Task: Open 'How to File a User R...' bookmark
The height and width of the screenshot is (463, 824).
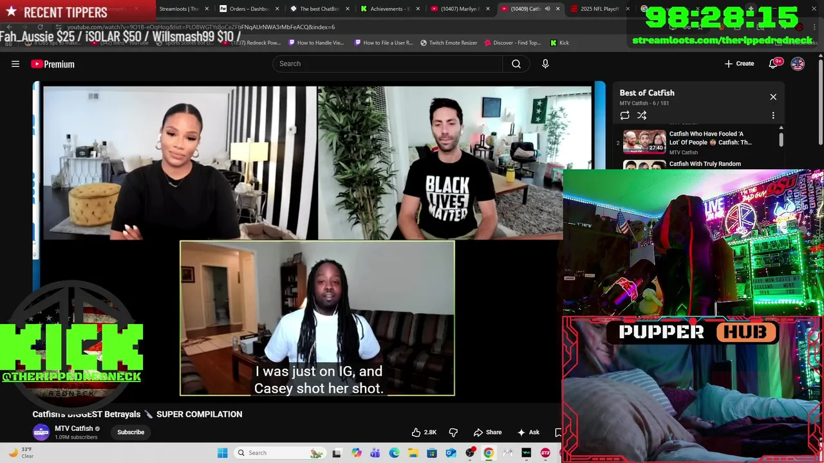Action: tap(384, 42)
